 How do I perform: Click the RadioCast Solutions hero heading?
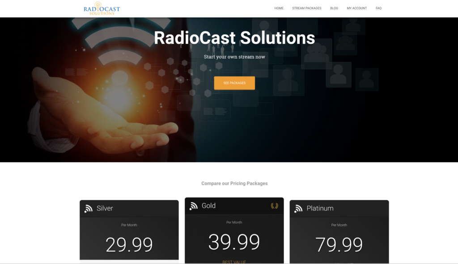coord(234,38)
